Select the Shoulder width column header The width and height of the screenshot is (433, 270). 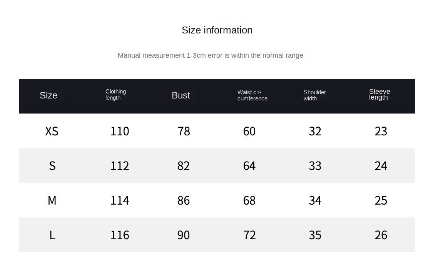pos(314,95)
